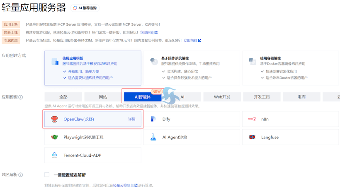Image resolution: width=340 pixels, height=191 pixels.
Task: Click the 应用上新 notice tag
Action: (x=11, y=24)
